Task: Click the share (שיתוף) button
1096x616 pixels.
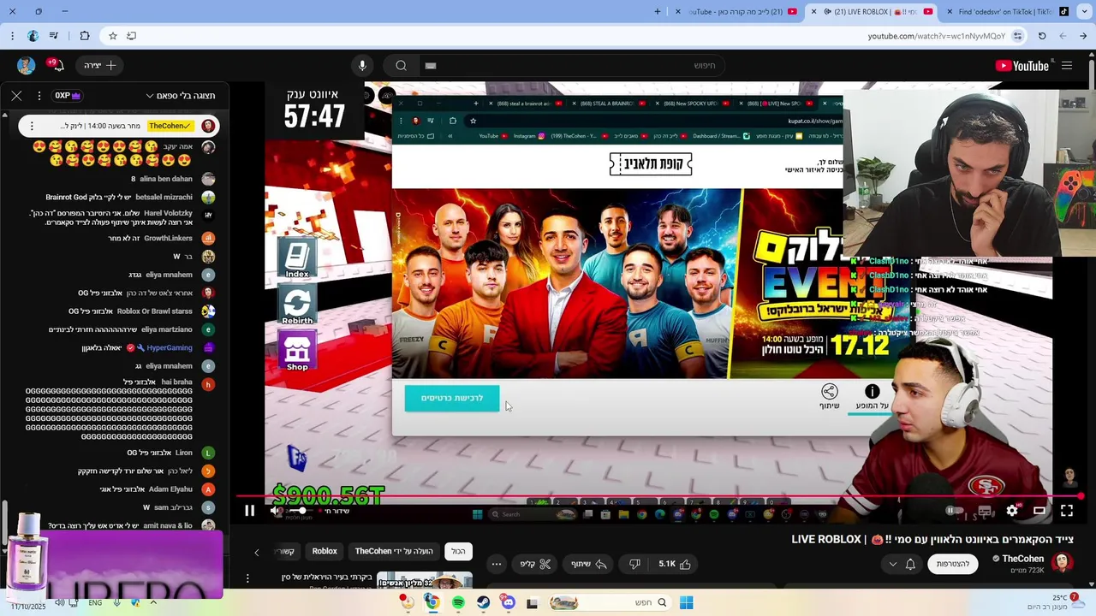Action: point(589,564)
